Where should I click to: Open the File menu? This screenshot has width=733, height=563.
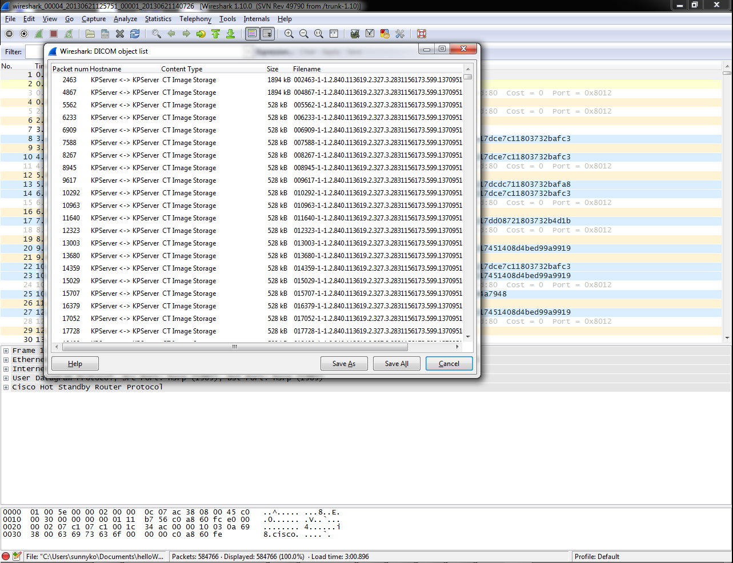click(10, 19)
